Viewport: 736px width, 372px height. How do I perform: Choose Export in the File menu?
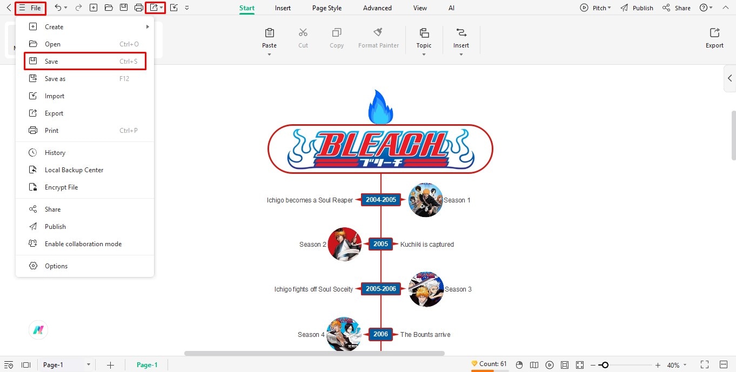tap(85, 113)
